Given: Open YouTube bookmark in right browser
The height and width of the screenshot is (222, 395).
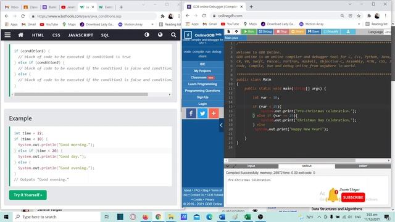Looking at the screenshot, I should tap(230, 24).
